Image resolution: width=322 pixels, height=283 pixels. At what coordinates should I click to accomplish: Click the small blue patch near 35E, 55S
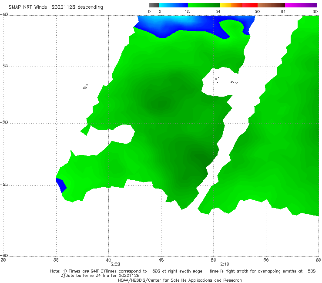point(61,185)
